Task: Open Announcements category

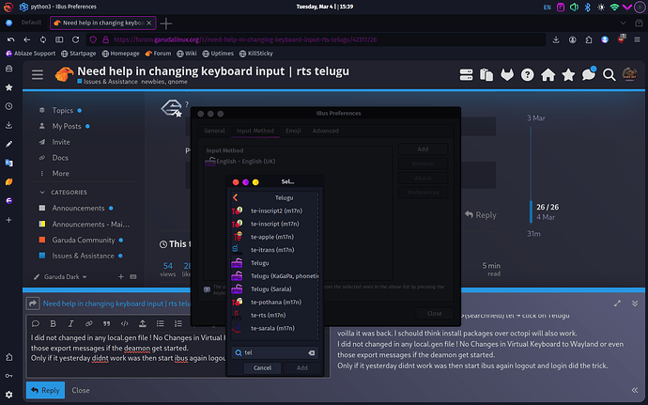Action: click(x=78, y=208)
